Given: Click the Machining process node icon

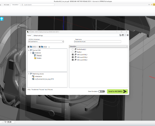Looking at the screenshot, I should tap(31, 74).
